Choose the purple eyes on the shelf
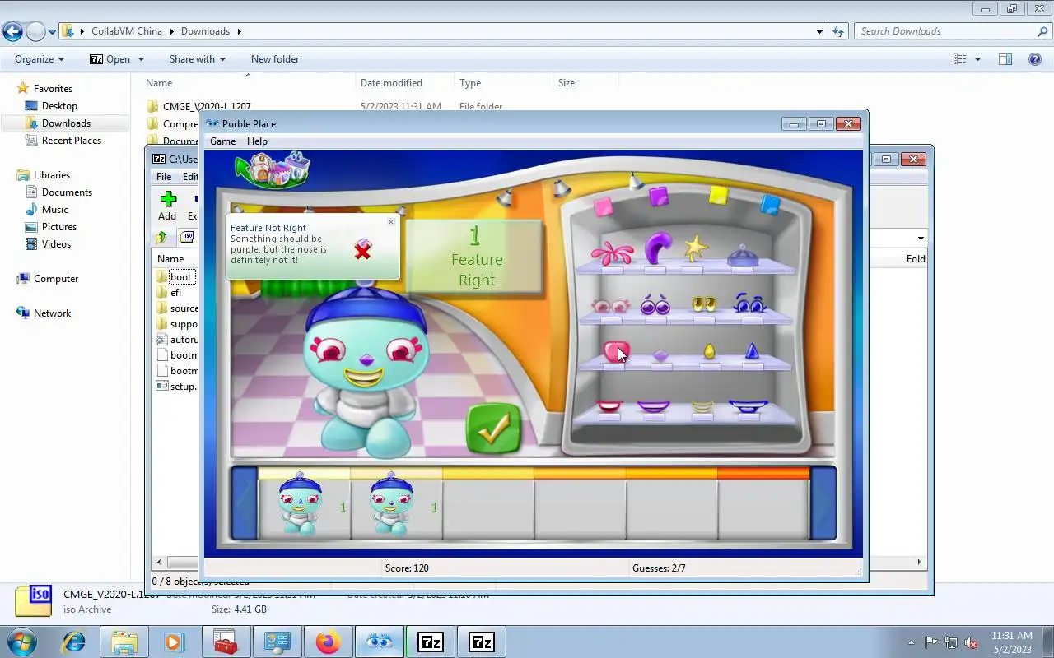 pyautogui.click(x=655, y=304)
